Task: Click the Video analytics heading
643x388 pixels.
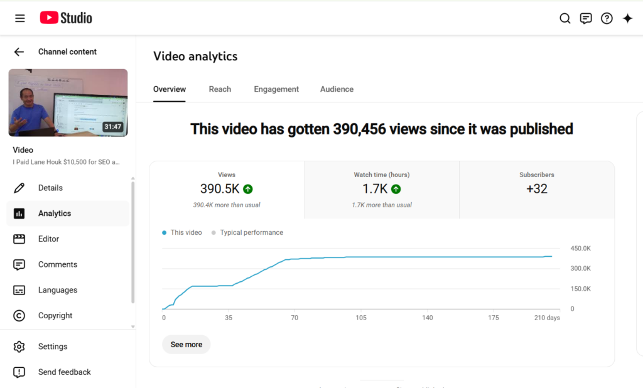Action: (x=195, y=56)
